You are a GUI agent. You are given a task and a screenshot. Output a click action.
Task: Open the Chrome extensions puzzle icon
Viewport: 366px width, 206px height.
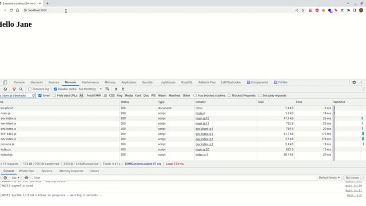348,10
